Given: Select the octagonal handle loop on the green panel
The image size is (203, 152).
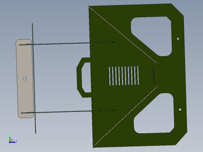Looking at the screenshot, I should (x=79, y=78).
